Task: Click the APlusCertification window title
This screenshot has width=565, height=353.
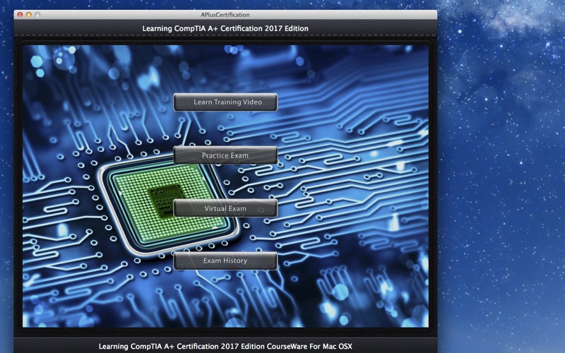Action: (225, 15)
